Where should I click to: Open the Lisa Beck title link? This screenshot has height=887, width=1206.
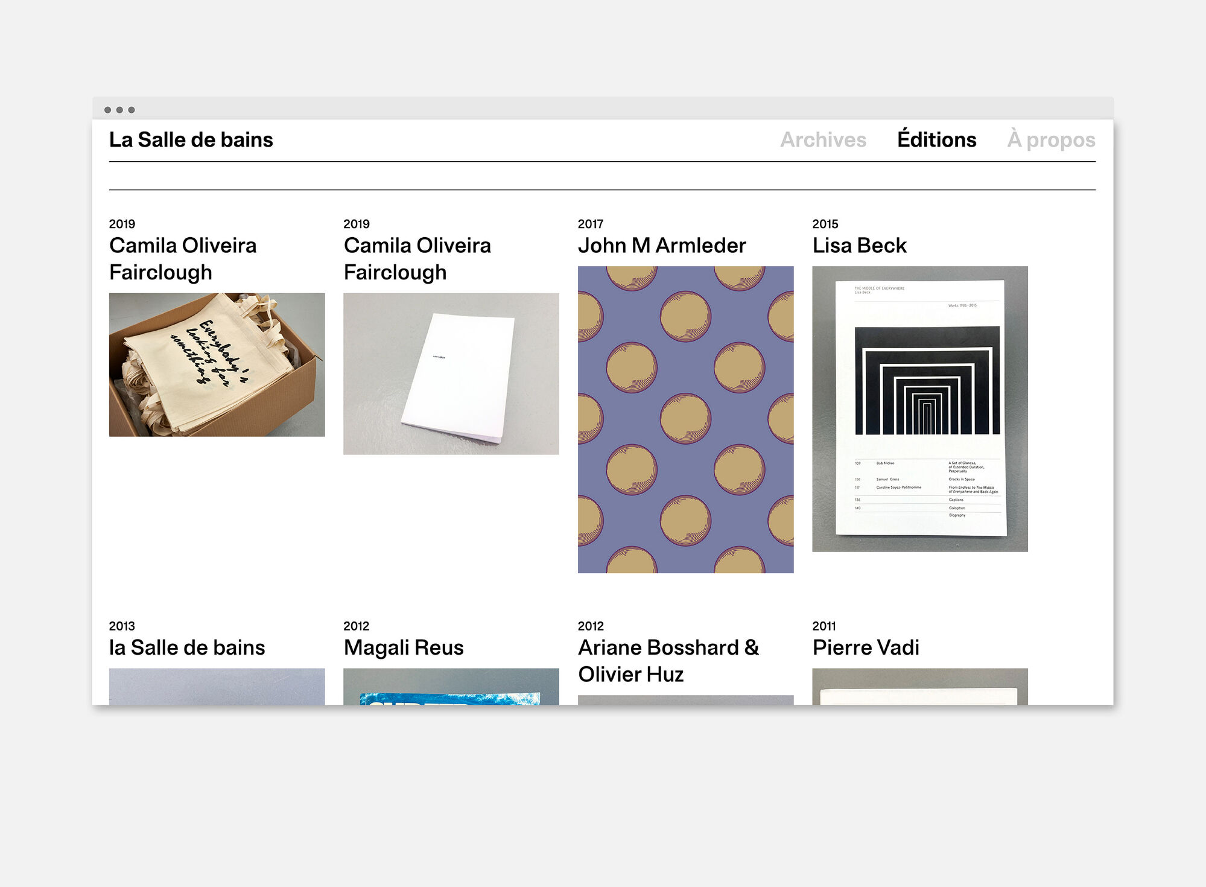pos(859,246)
